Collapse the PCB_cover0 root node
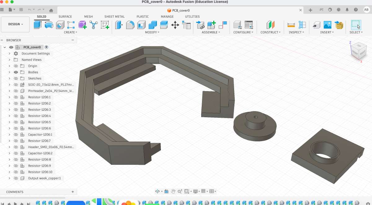Image resolution: width=372 pixels, height=205 pixels. pyautogui.click(x=5, y=47)
